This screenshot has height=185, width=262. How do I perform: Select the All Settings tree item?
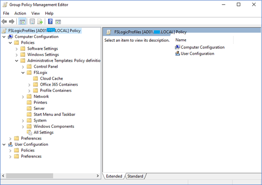[x=44, y=132]
